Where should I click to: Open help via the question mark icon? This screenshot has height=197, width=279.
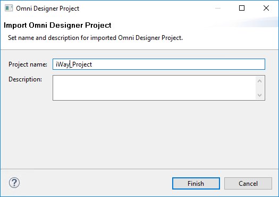click(14, 183)
